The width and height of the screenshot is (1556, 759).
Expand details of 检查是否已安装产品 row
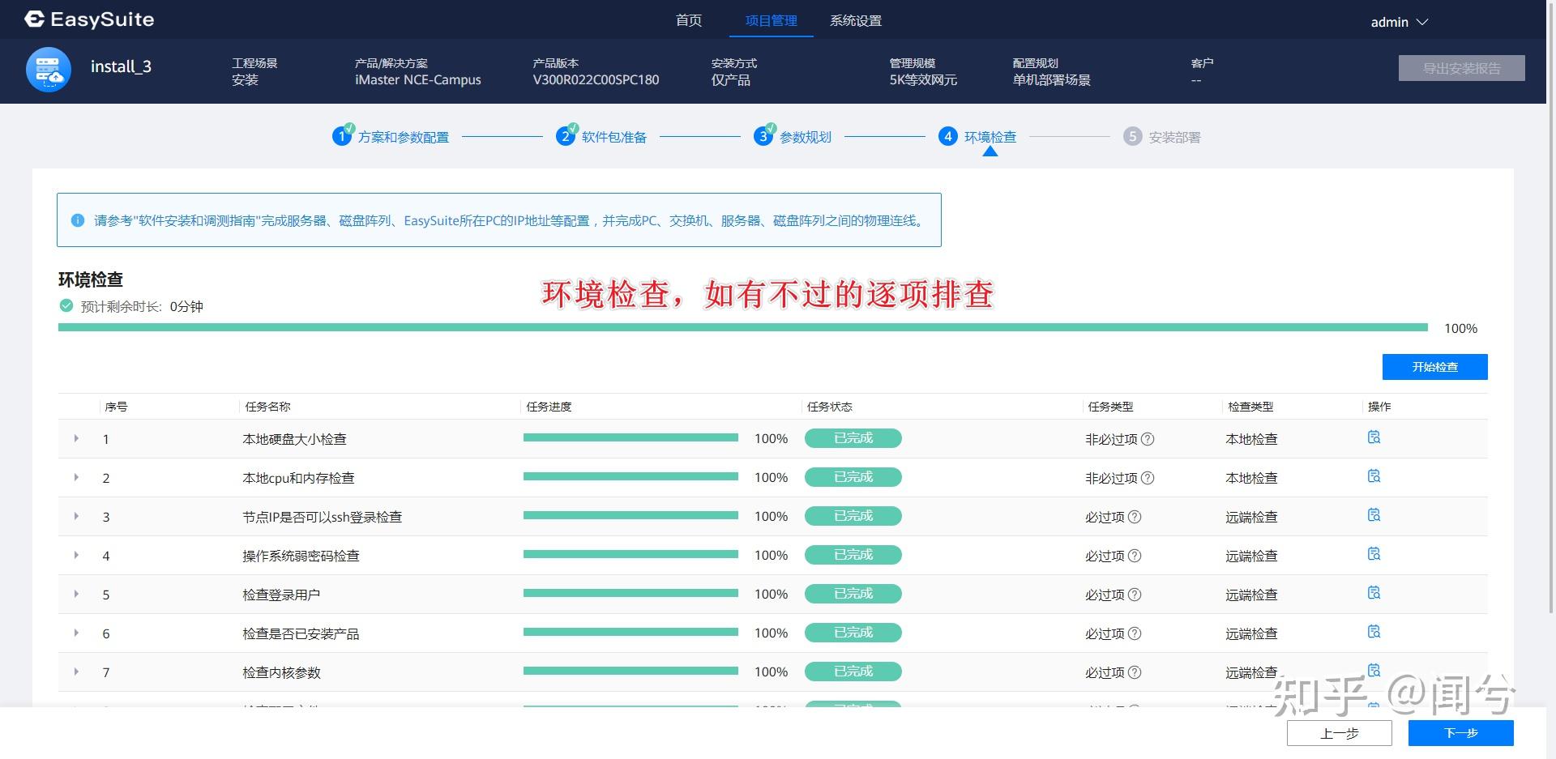(x=76, y=633)
